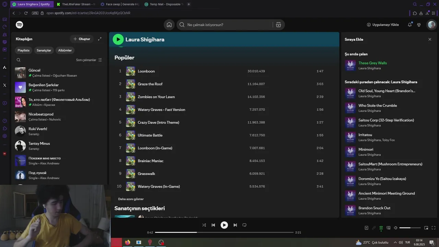Click the download icon beside Uygulamayı Yükle
Image resolution: width=439 pixels, height=247 pixels.
(x=369, y=25)
